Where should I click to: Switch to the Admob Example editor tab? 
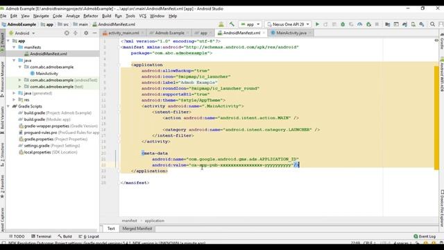pyautogui.click(x=169, y=33)
